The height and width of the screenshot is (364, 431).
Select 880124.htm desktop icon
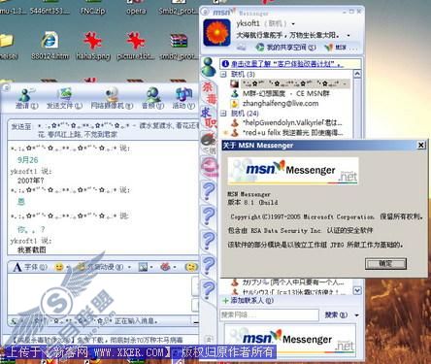tap(50, 46)
